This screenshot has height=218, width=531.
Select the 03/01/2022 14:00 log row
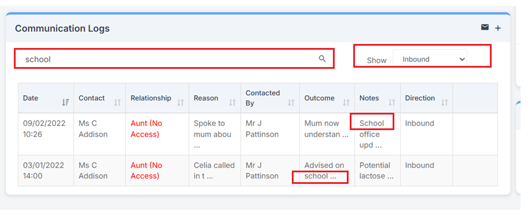pos(258,171)
